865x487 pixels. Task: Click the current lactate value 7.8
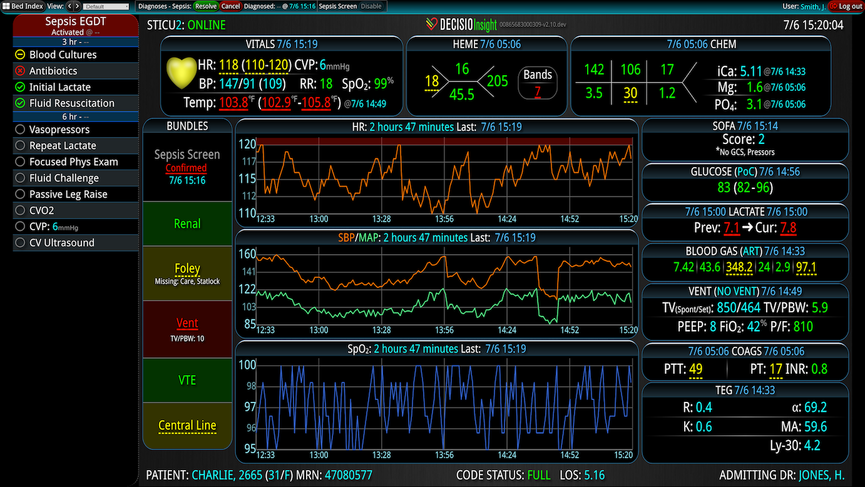(x=788, y=227)
